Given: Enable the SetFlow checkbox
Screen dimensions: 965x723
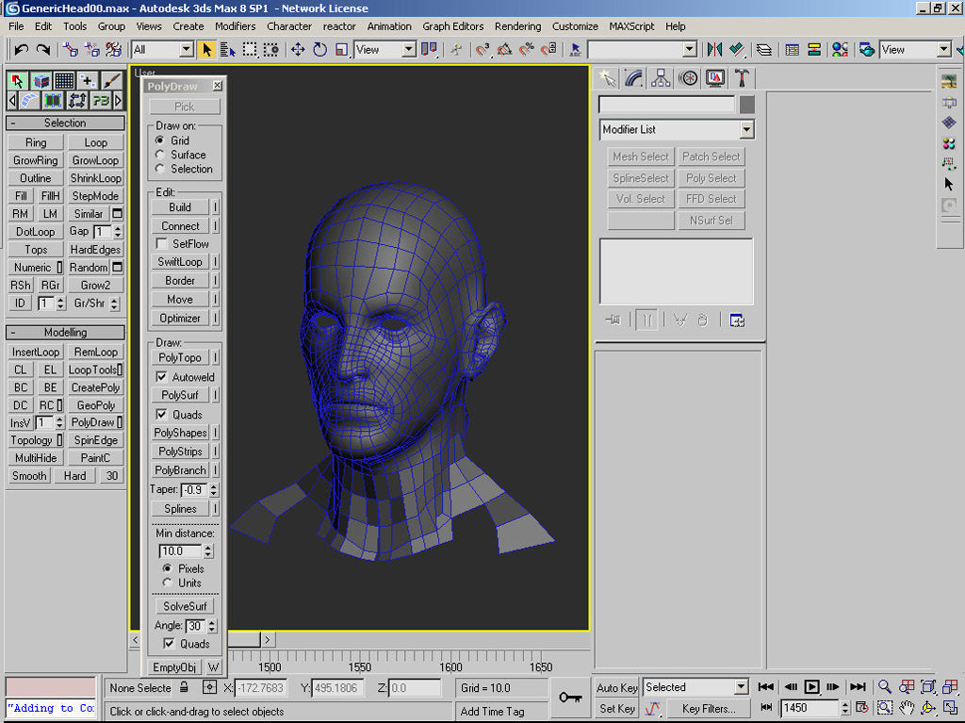Looking at the screenshot, I should (x=161, y=244).
